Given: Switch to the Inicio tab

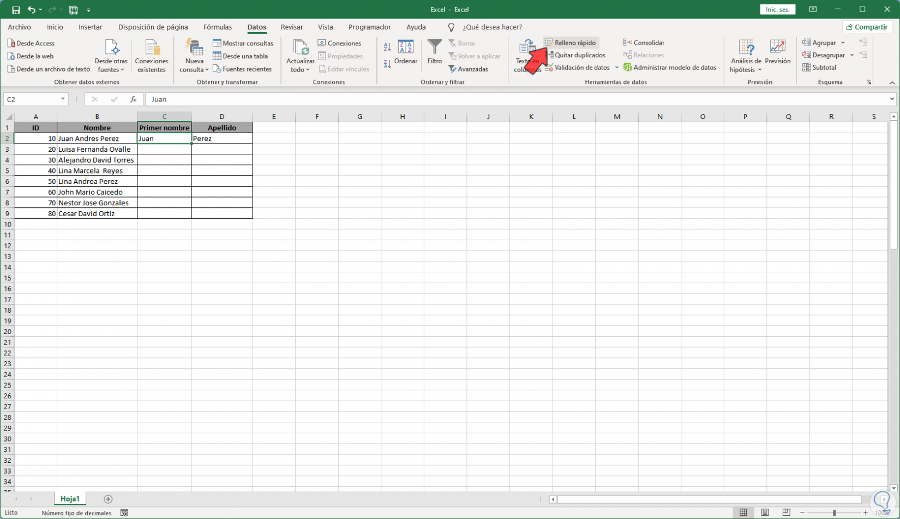Looking at the screenshot, I should (55, 27).
